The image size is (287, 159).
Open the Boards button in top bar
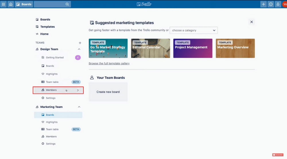24,4
